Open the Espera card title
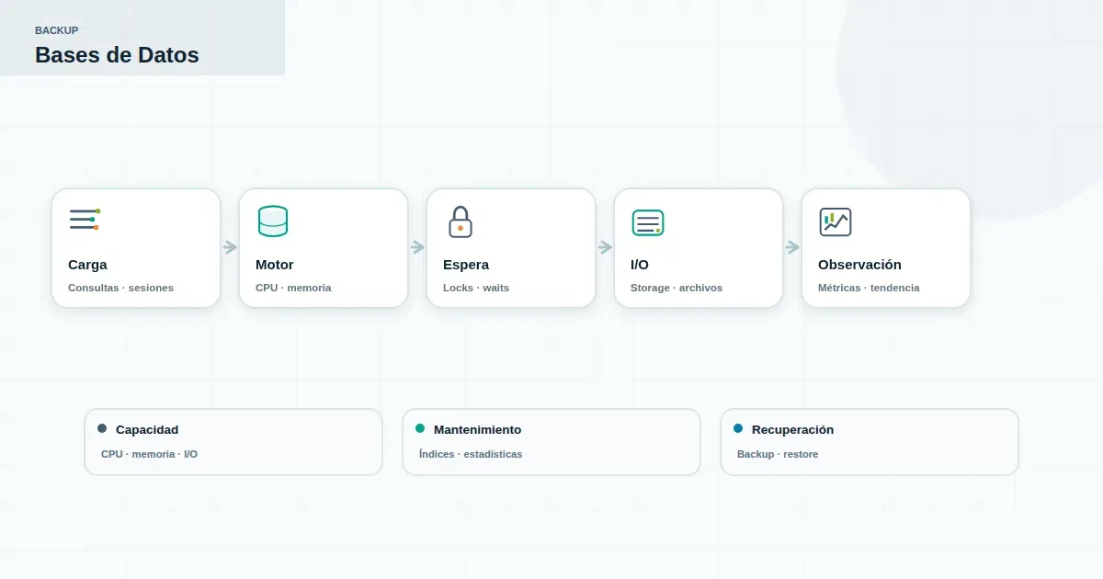This screenshot has height=579, width=1103. [x=466, y=265]
